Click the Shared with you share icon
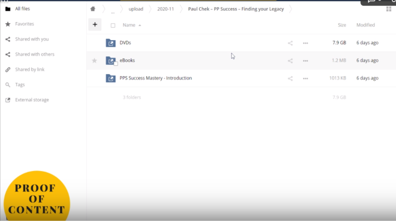The height and width of the screenshot is (221, 396). [x=8, y=39]
